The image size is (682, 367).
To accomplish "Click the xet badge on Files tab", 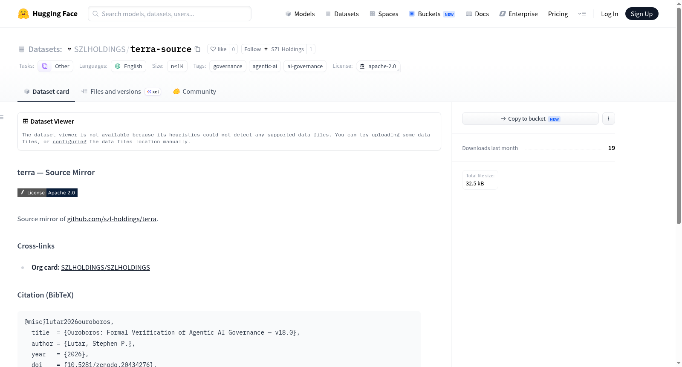I will tap(153, 92).
